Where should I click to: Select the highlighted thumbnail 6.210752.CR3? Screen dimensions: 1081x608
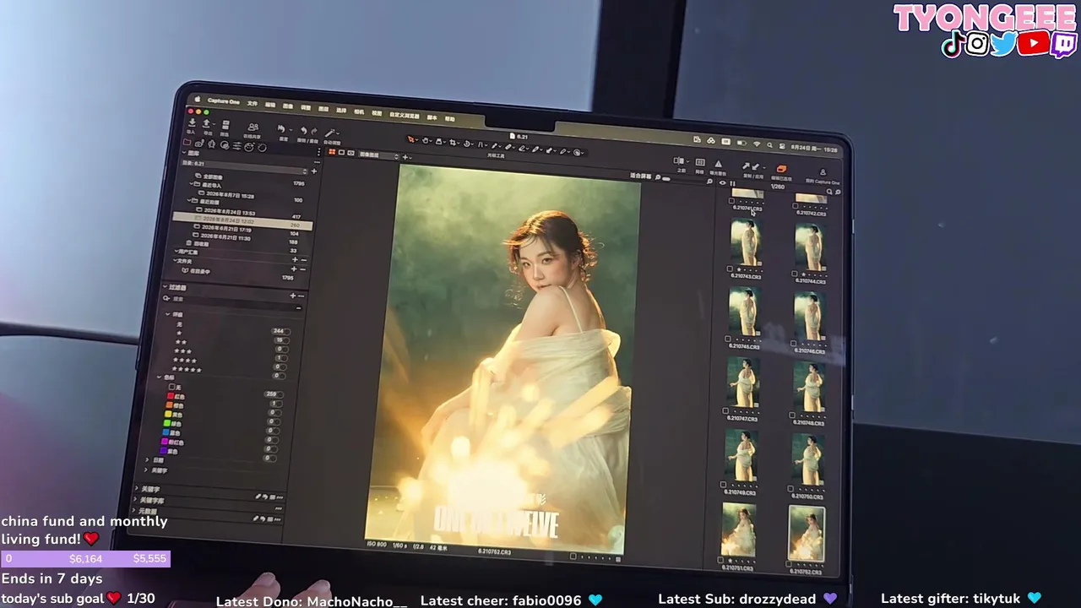[x=807, y=534]
